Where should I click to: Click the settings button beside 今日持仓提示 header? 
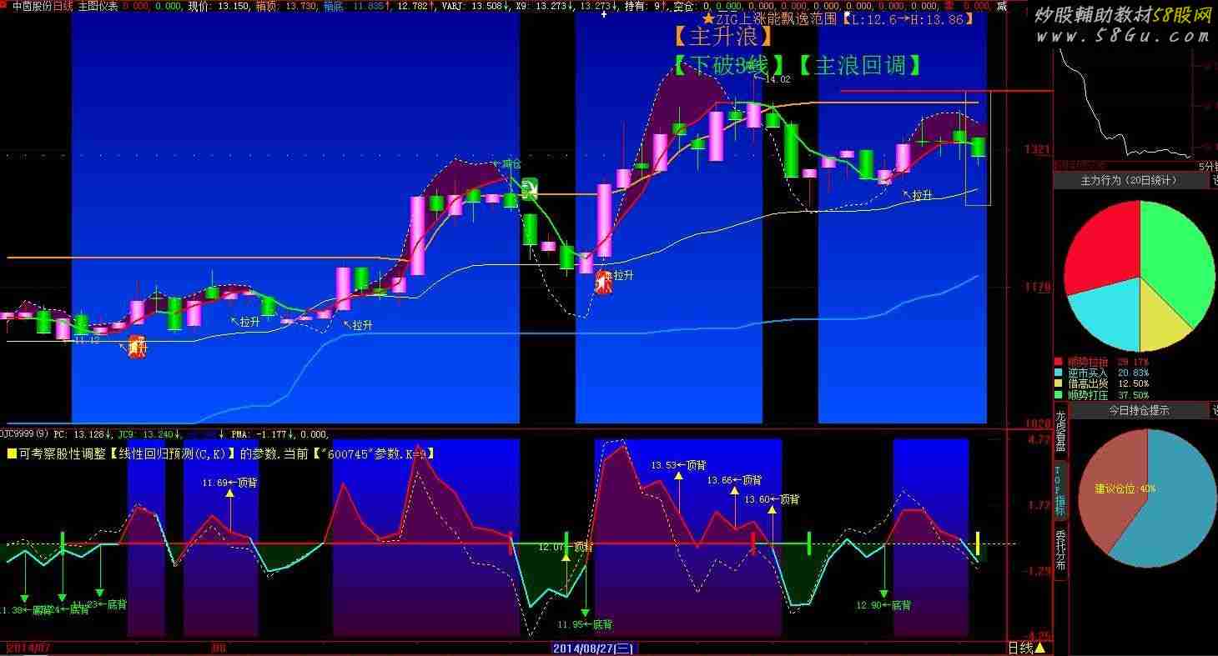coord(1214,410)
